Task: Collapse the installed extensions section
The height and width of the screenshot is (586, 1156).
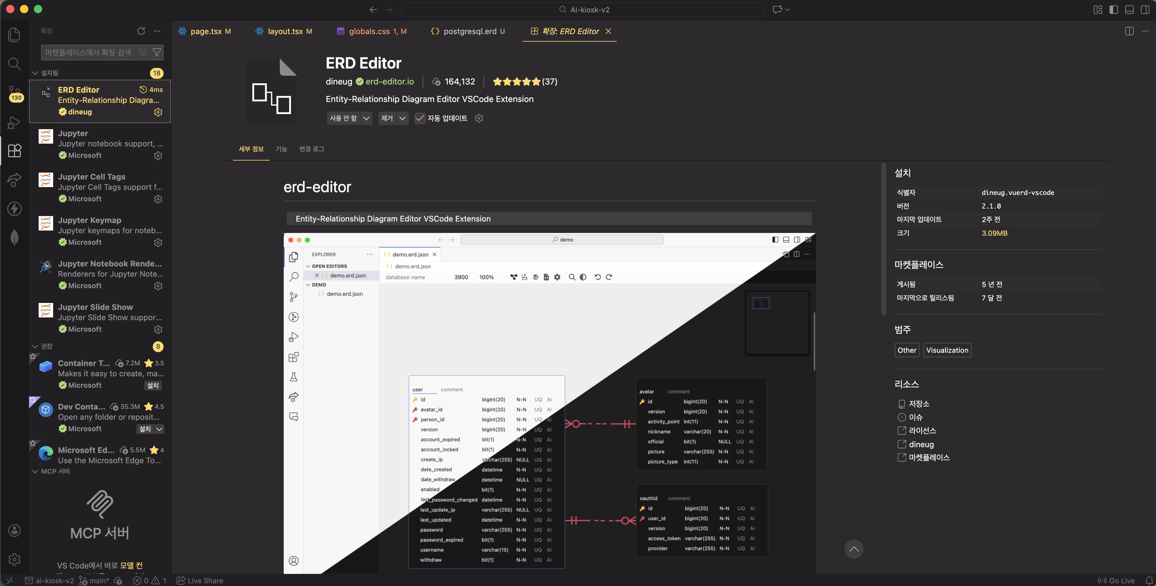Action: point(35,73)
